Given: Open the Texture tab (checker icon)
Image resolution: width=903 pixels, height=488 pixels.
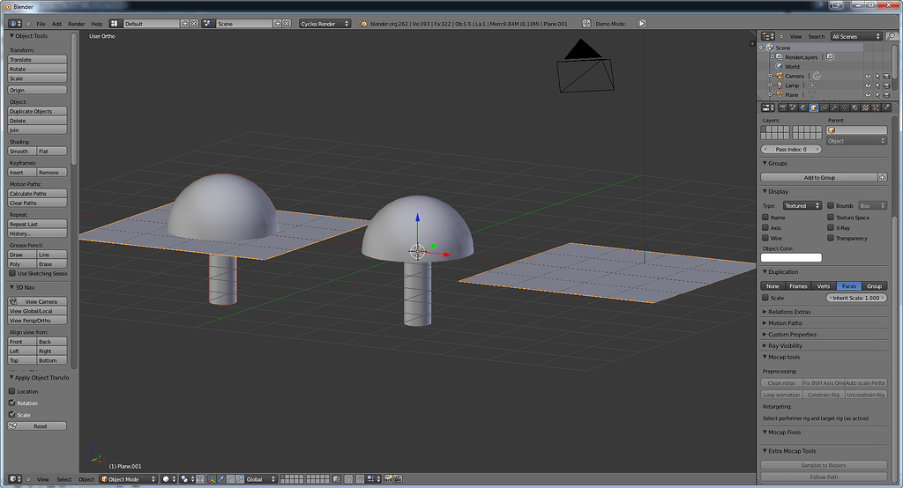Looking at the screenshot, I should 865,107.
